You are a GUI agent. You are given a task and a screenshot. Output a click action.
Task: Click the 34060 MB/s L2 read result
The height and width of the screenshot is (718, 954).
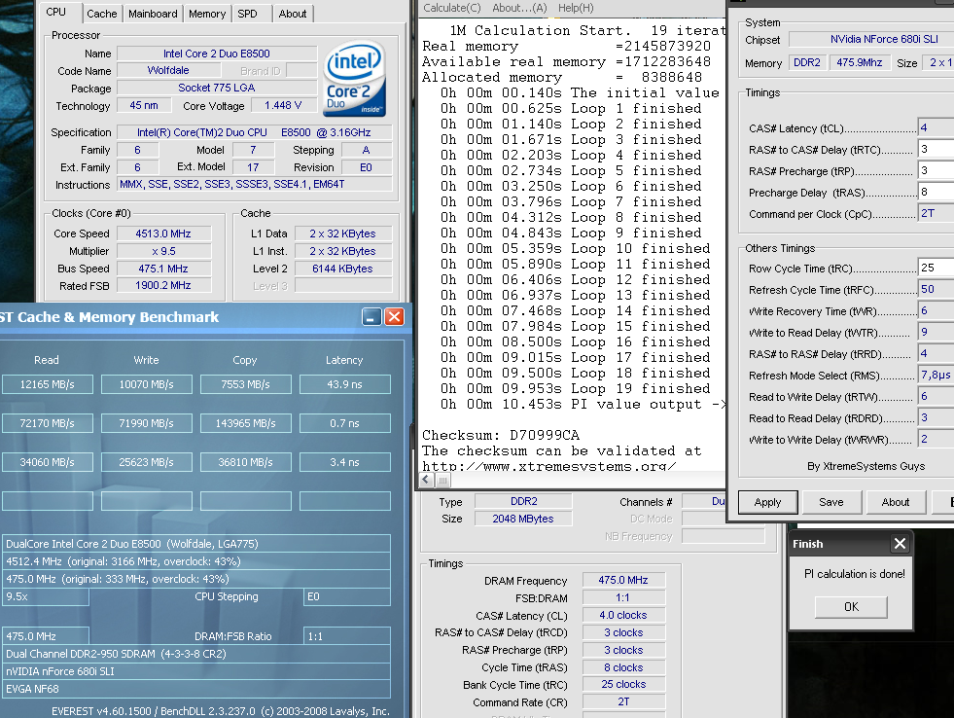[48, 462]
